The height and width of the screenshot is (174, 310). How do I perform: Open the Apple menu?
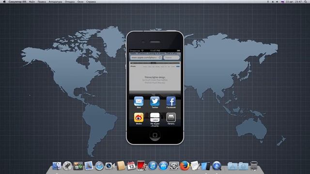[4, 1]
